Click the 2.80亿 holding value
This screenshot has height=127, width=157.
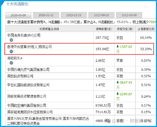coord(100,60)
